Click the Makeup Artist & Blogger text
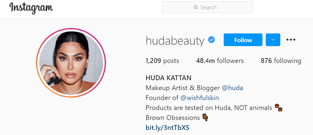The image size is (313, 135). point(183,88)
